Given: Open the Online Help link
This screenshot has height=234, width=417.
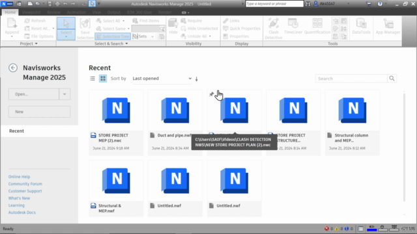Looking at the screenshot, I should [19, 177].
